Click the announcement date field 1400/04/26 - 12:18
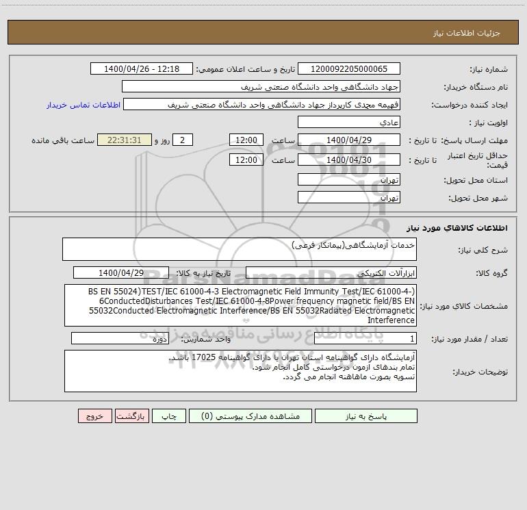The height and width of the screenshot is (510, 527). click(x=142, y=68)
